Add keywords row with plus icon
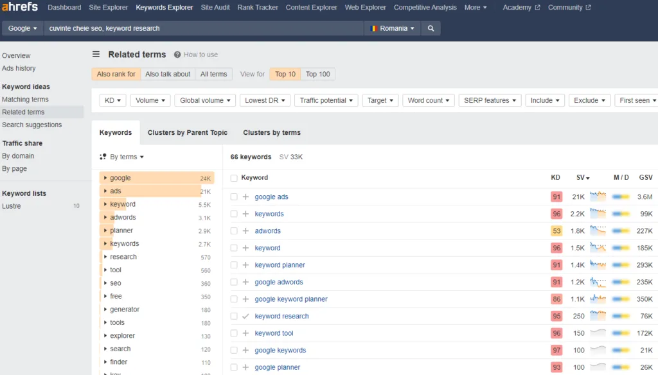Screen dimensions: 658x375 246,214
